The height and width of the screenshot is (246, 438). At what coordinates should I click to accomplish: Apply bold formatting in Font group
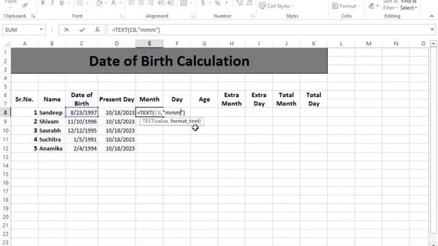click(x=42, y=3)
